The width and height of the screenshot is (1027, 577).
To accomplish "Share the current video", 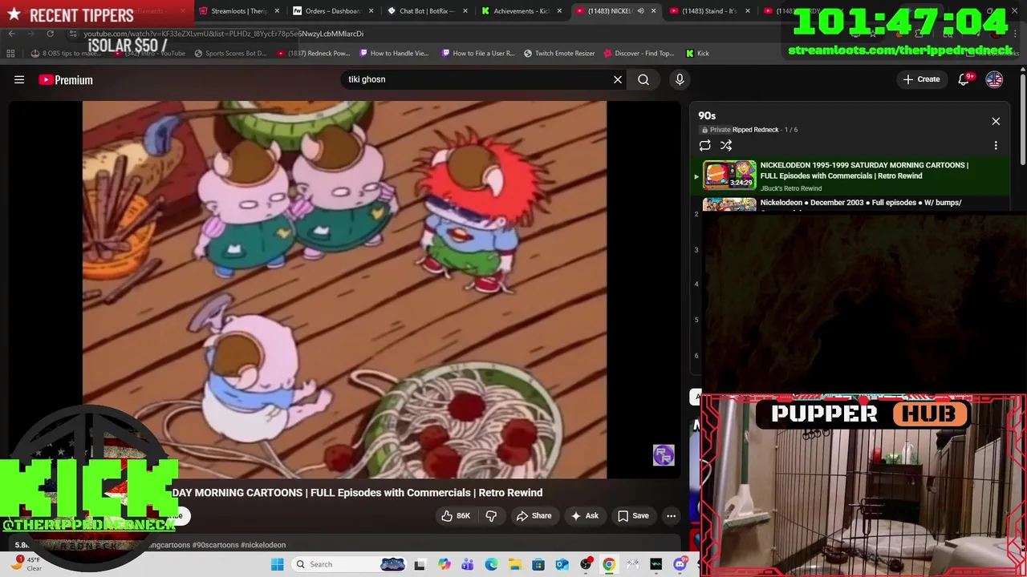I will point(534,515).
